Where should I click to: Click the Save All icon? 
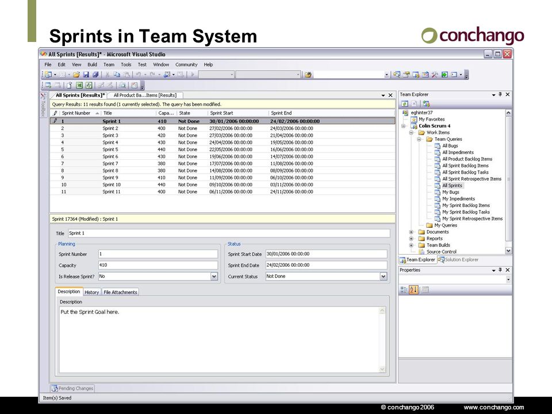tap(95, 75)
